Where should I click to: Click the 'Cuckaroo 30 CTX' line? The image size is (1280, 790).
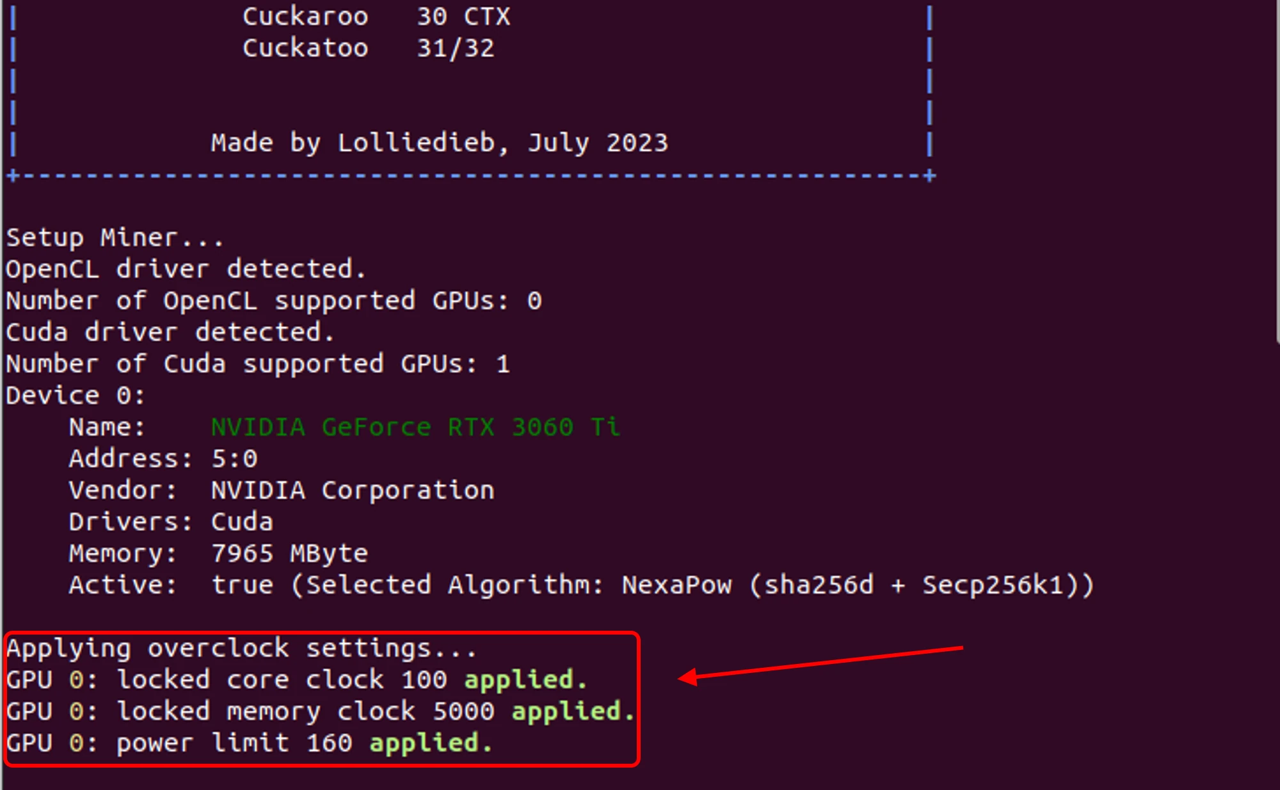376,17
